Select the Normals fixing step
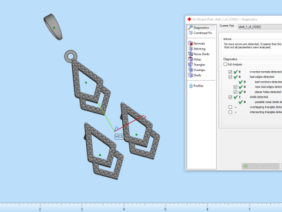The height and width of the screenshot is (212, 282). 197,44
